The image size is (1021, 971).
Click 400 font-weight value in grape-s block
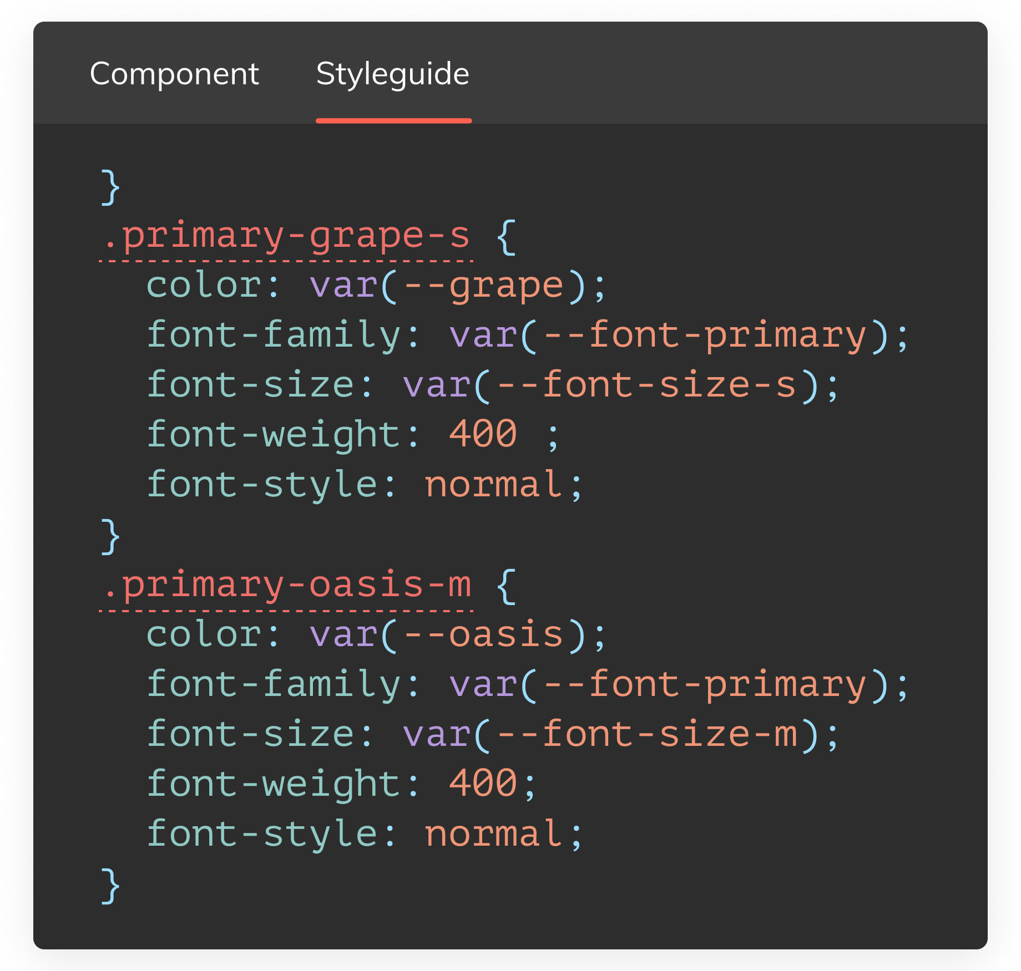coord(483,434)
